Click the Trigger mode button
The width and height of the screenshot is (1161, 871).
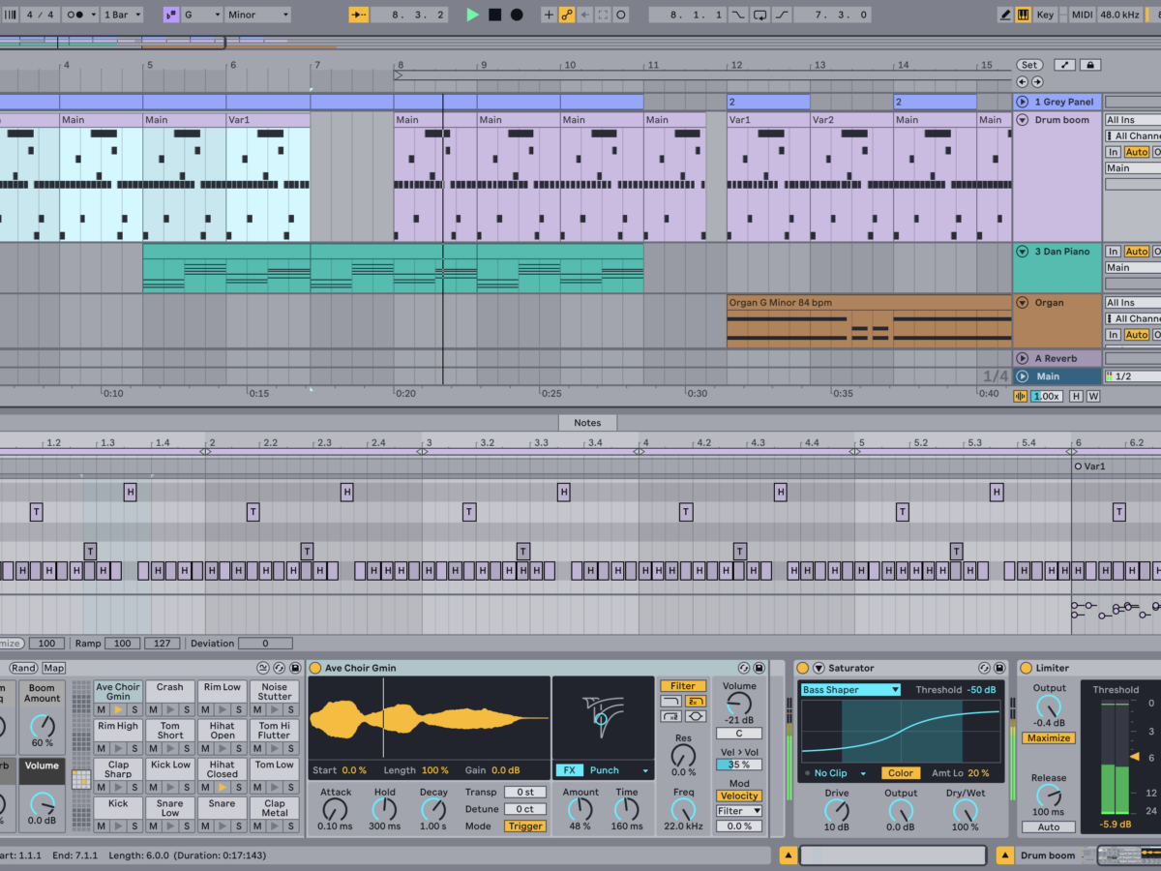coord(524,826)
